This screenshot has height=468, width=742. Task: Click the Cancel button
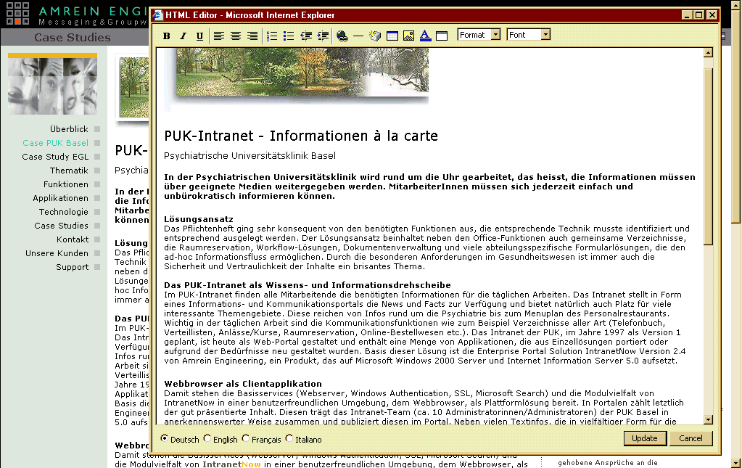(x=691, y=438)
